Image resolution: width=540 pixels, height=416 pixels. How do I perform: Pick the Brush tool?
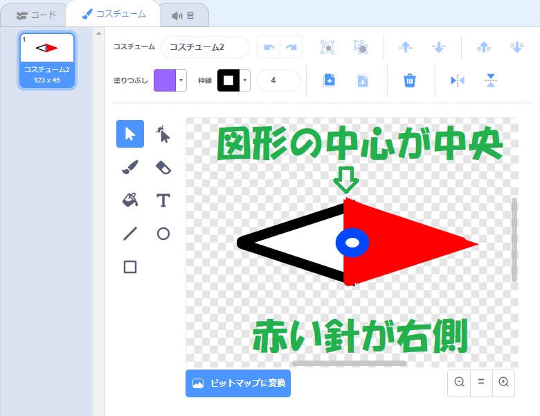130,167
